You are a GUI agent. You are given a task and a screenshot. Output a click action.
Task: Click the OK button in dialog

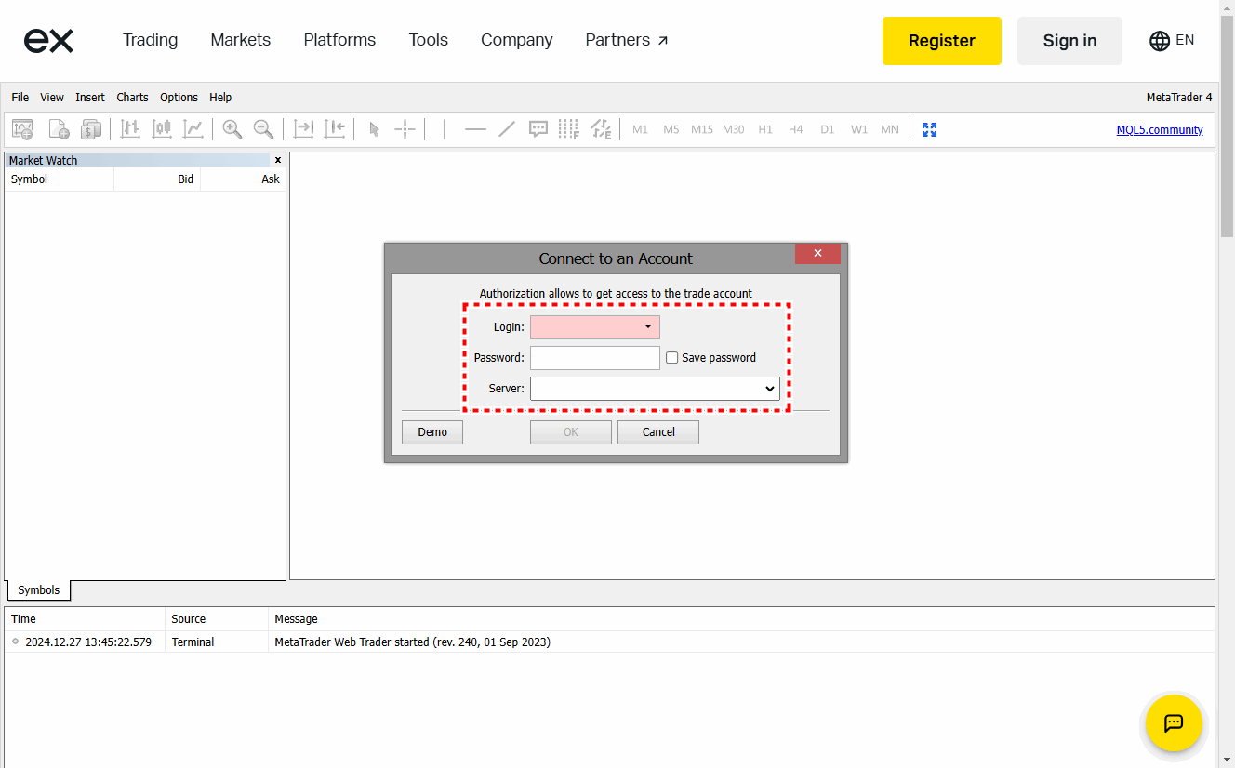571,432
